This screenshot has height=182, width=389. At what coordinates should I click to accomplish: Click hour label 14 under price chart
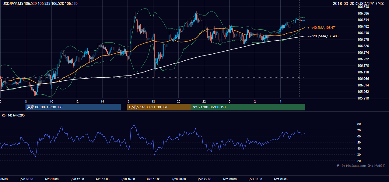[103, 101]
